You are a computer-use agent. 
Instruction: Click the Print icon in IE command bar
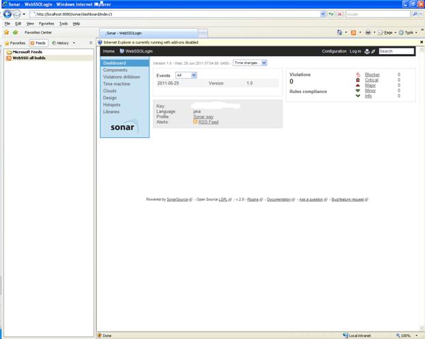tap(368, 32)
